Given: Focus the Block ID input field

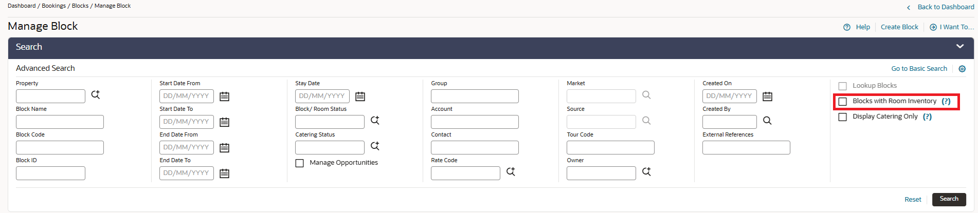Looking at the screenshot, I should click(50, 173).
